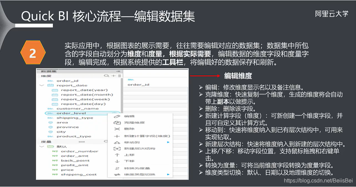Click the calendar icon beside report_date(day)
This screenshot has height=187, width=356.
[x=55, y=104]
